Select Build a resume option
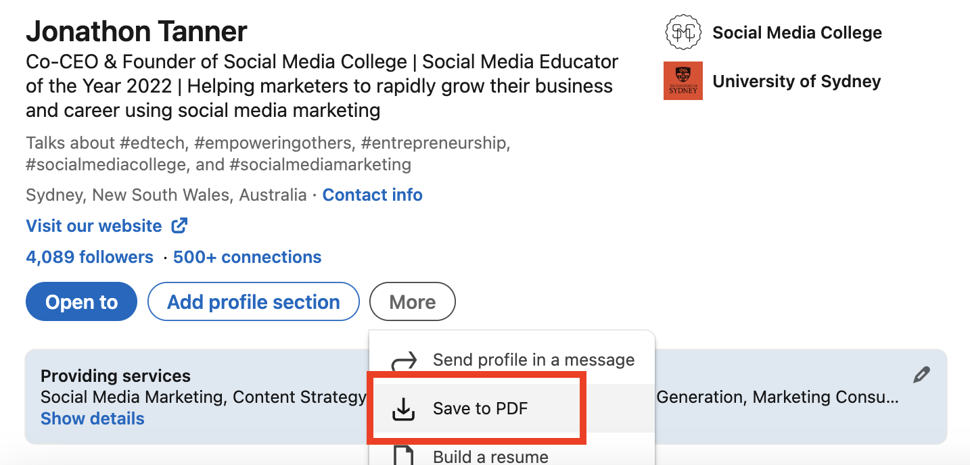This screenshot has width=970, height=465. [490, 455]
